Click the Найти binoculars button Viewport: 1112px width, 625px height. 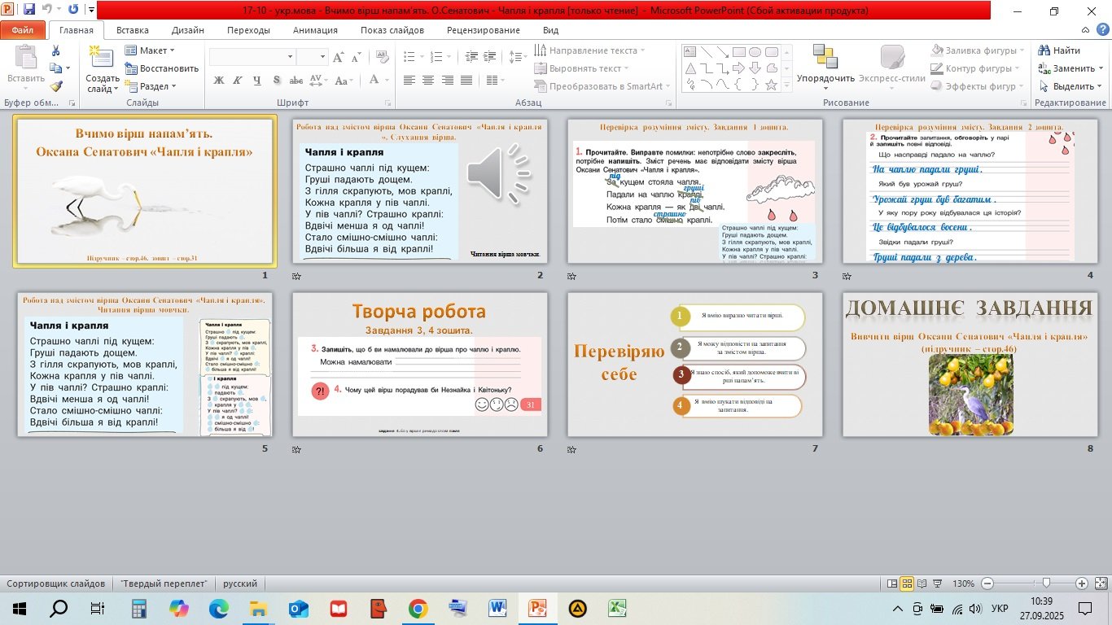pos(1060,50)
